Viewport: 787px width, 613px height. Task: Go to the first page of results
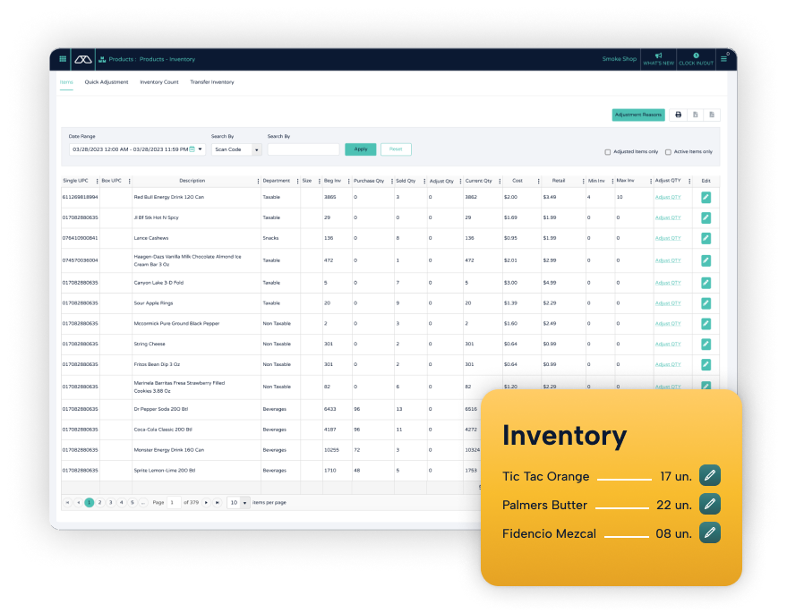[x=67, y=502]
